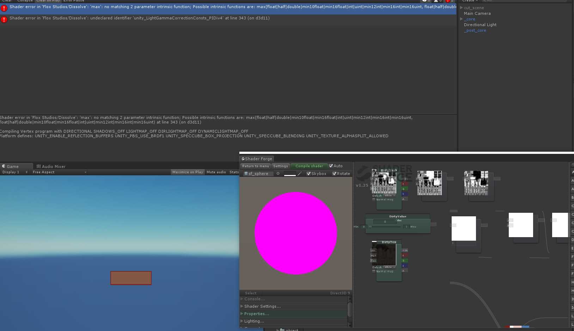Disable the Auto compile checkbox
The image size is (574, 331).
[x=331, y=166]
